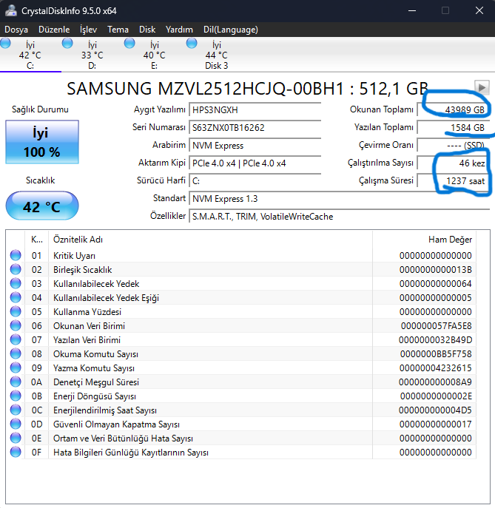Click status icon for Okunan Veri Birimi row
Screen dimensions: 495x508
point(16,325)
